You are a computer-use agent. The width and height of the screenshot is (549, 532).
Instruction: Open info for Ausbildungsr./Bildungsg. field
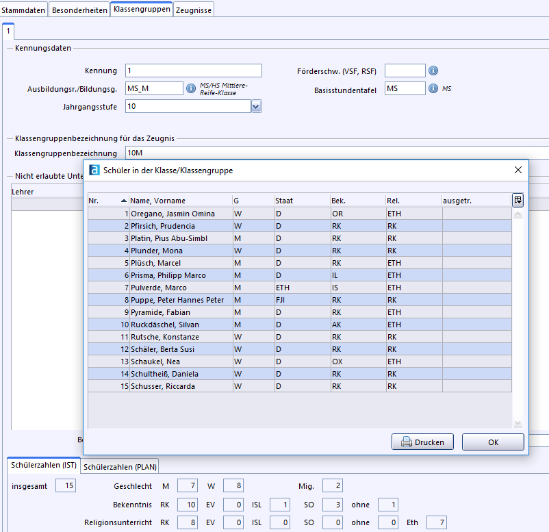[x=191, y=88]
